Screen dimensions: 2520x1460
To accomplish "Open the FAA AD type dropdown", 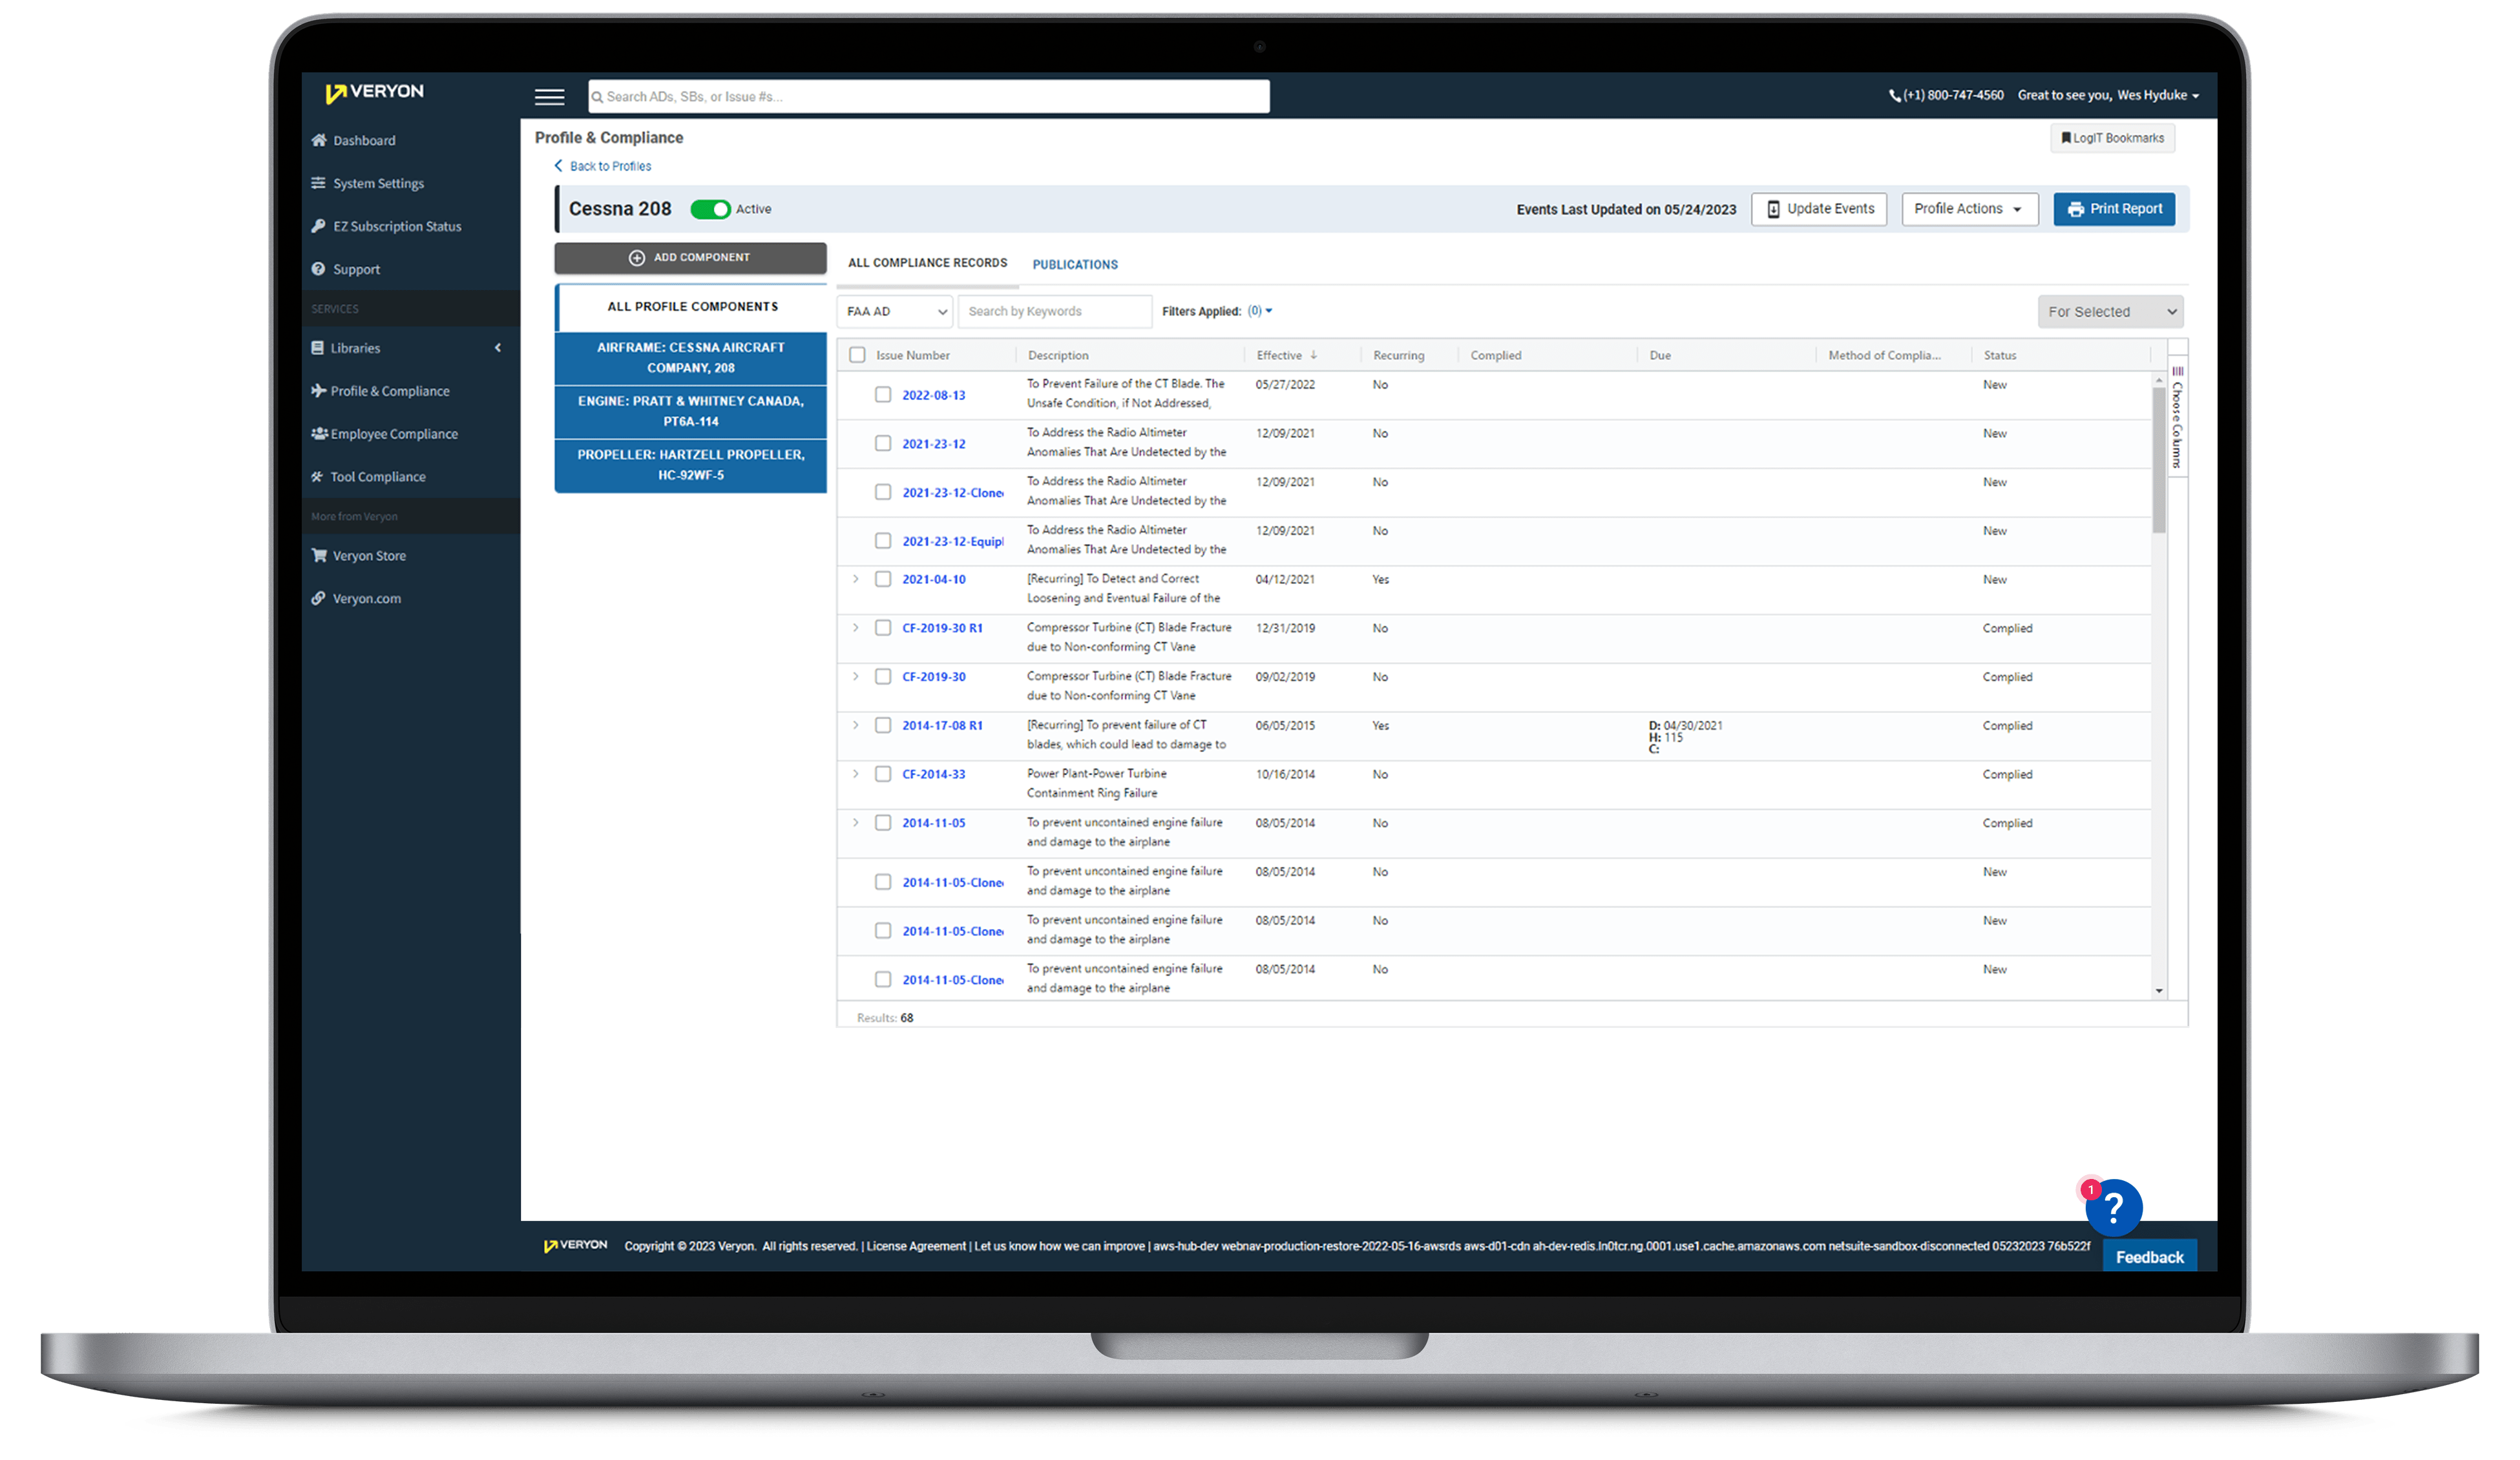I will click(x=895, y=312).
